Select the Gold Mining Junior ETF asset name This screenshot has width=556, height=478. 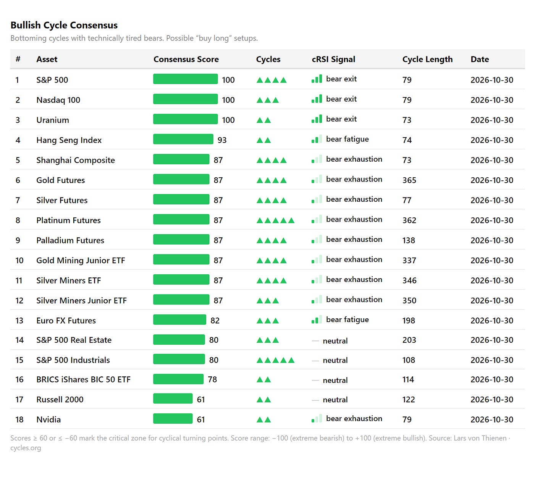coord(81,260)
